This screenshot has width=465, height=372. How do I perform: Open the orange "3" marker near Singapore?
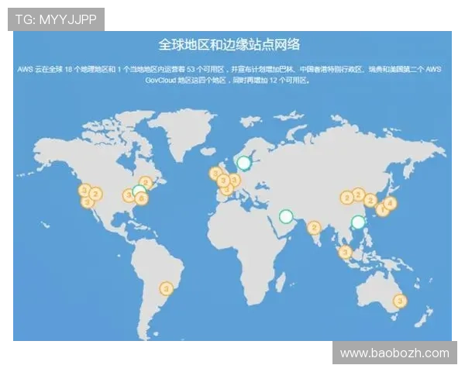tap(345, 253)
